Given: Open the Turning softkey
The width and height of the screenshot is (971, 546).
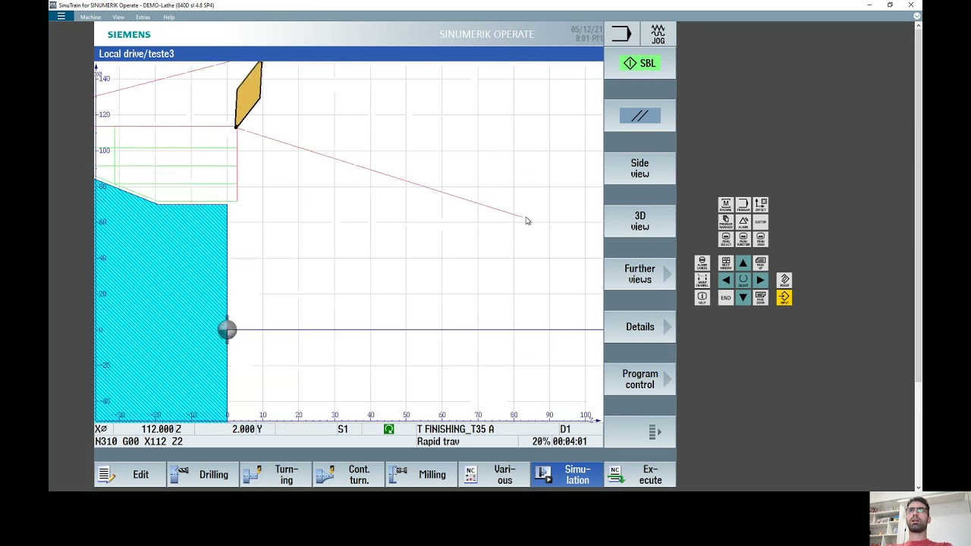Looking at the screenshot, I should [275, 475].
